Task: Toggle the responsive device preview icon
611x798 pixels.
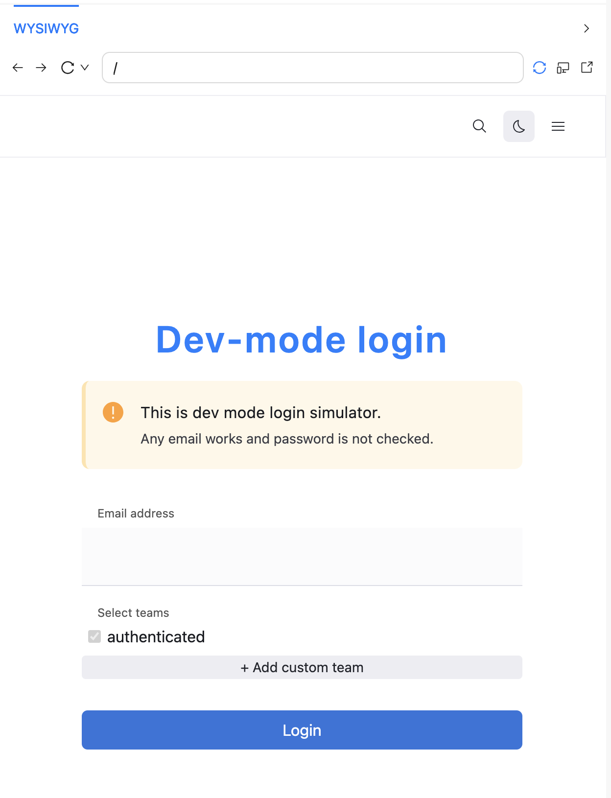Action: click(x=563, y=68)
